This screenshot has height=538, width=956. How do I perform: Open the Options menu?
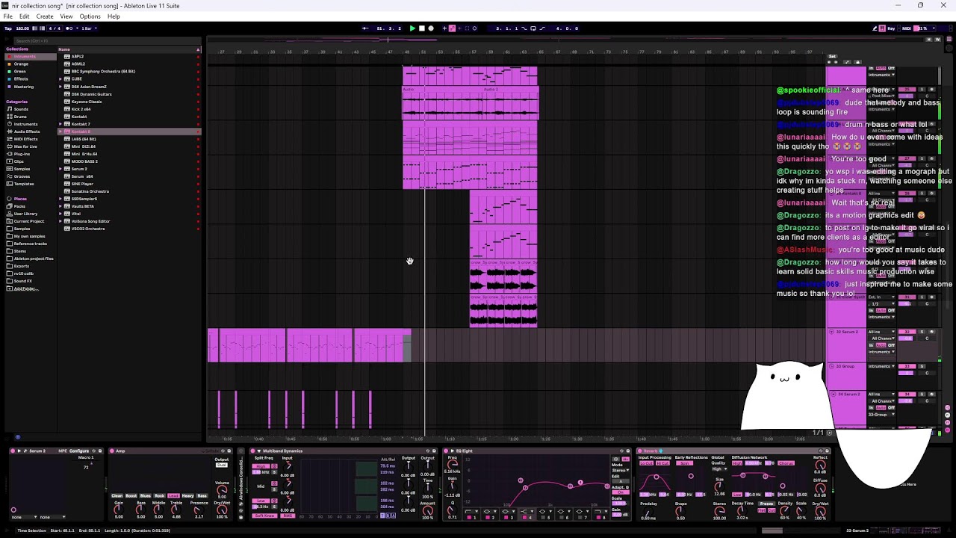[x=90, y=16]
